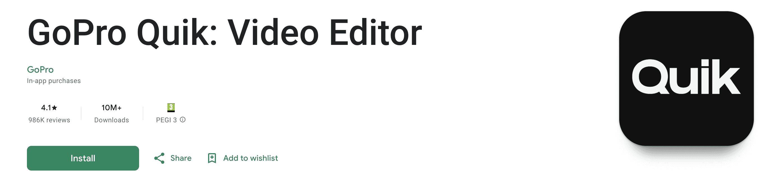Click the Share arrow icon
The width and height of the screenshot is (774, 193).
click(159, 158)
